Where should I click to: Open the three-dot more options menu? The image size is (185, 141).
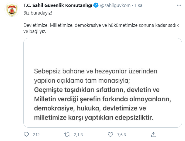click(179, 5)
